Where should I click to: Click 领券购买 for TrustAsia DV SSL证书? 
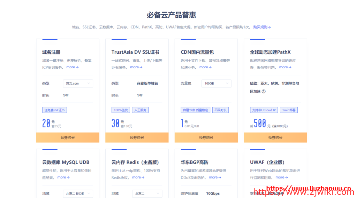pos(137,137)
